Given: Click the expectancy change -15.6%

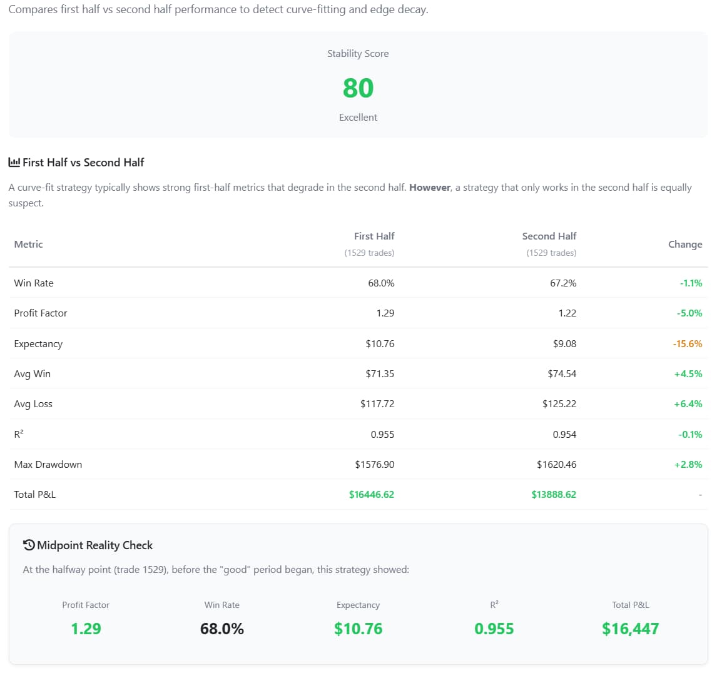Looking at the screenshot, I should [x=687, y=344].
